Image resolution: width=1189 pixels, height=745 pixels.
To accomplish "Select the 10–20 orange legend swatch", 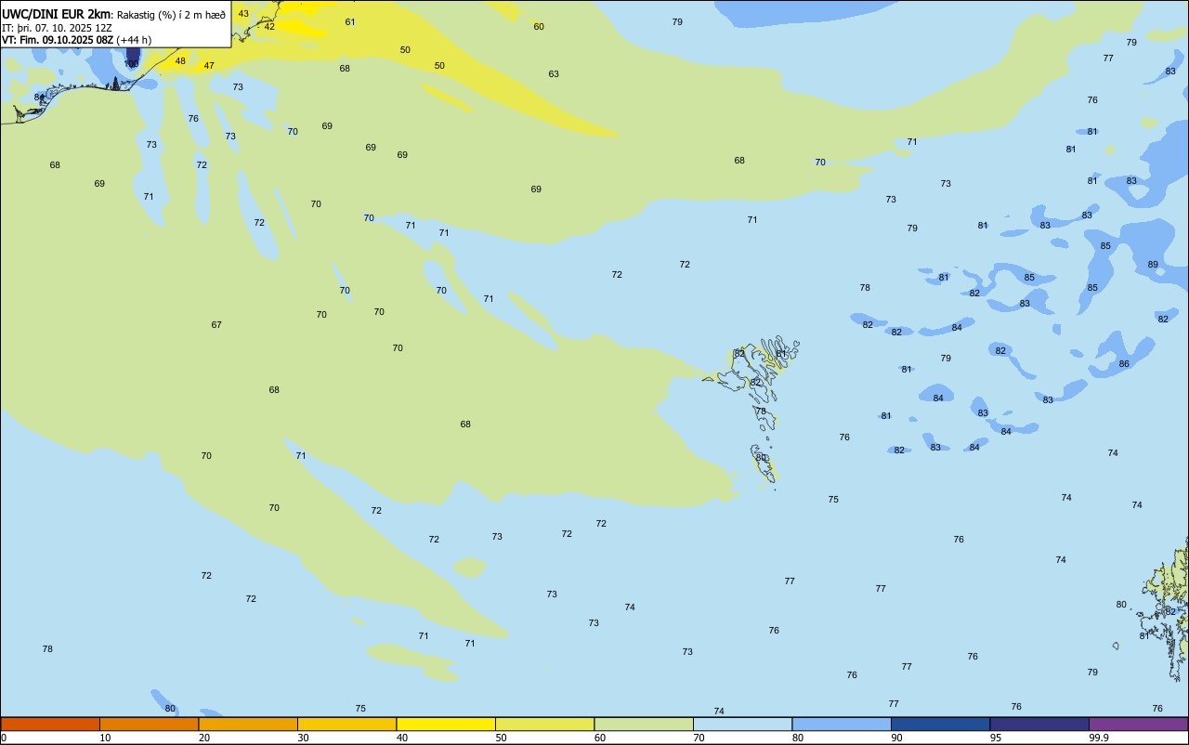I will tap(149, 724).
